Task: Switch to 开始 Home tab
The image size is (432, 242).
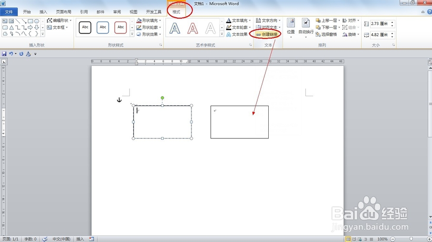Action: pos(27,12)
